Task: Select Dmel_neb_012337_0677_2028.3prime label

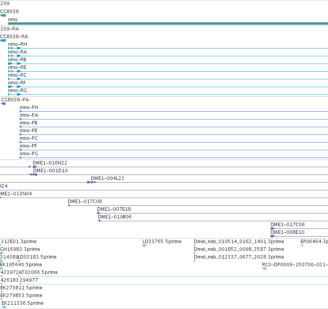Action: pos(239,257)
